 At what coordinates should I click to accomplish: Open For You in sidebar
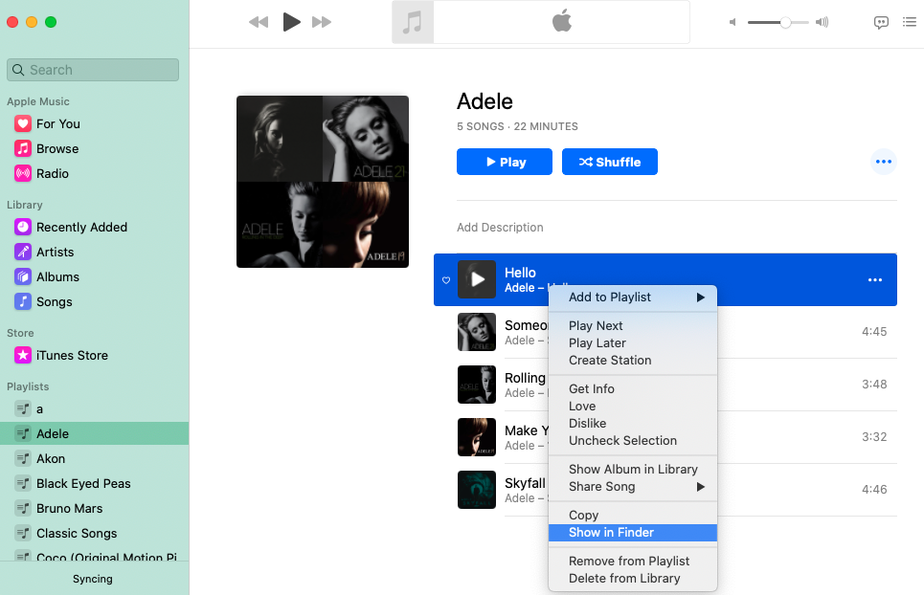pos(57,123)
